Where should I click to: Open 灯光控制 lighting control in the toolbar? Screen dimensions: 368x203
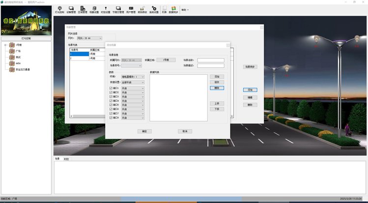click(60, 9)
